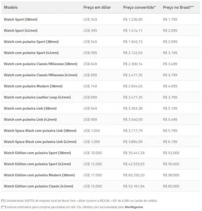Image resolution: width=202 pixels, height=211 pixels.
Task: Select Watch com pulseira Classic/Milanese (38mm)
Action: click(41, 64)
